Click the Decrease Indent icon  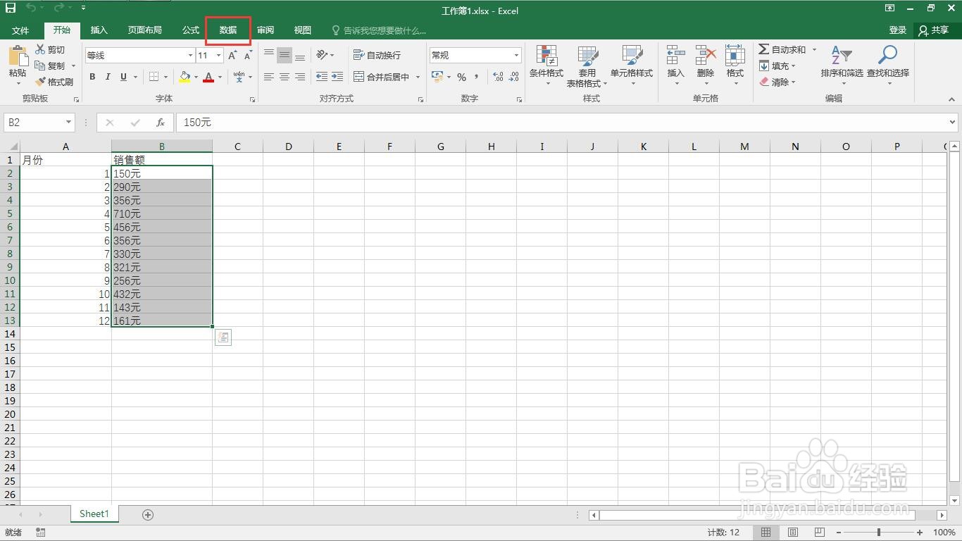[322, 77]
